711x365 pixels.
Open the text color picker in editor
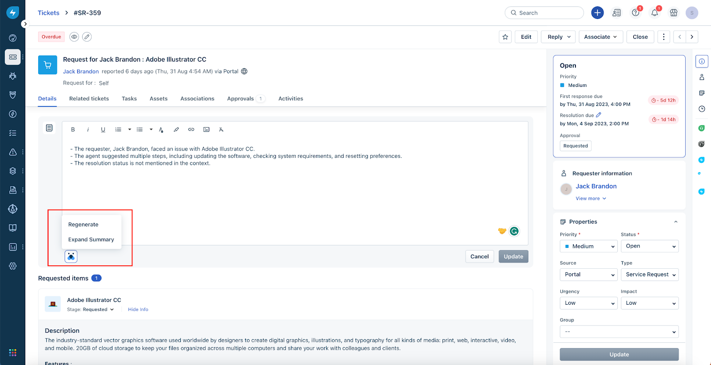click(161, 130)
